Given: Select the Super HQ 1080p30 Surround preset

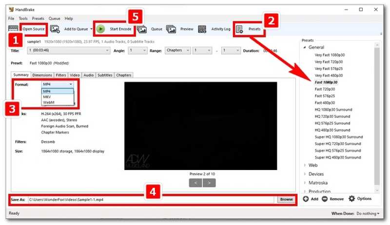Looking at the screenshot, I should (339, 137).
